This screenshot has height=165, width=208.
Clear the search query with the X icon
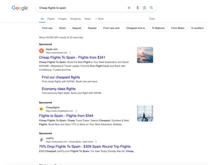tap(129, 8)
